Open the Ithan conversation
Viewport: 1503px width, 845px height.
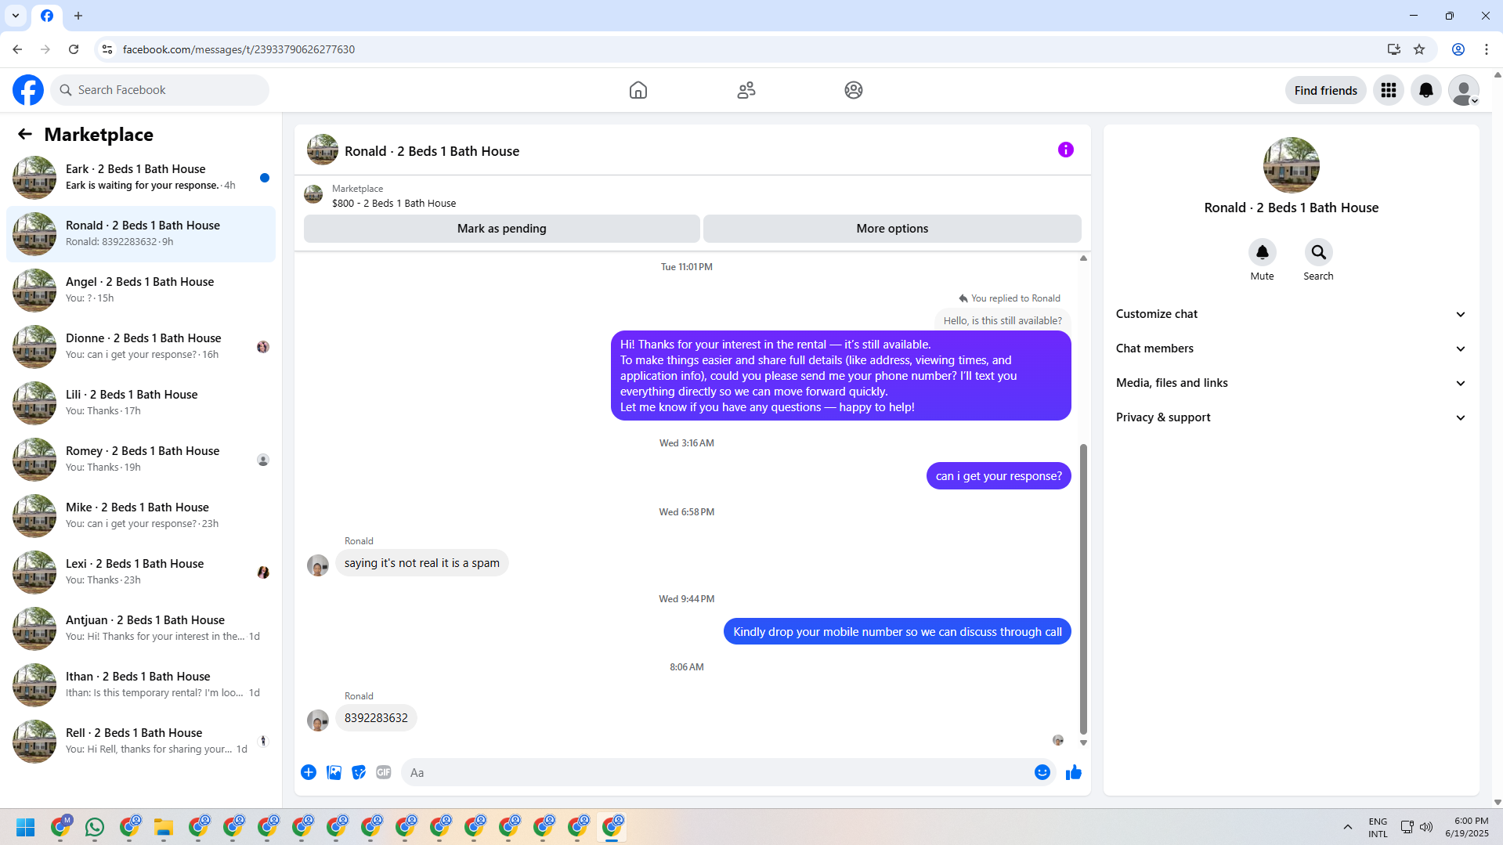point(141,685)
